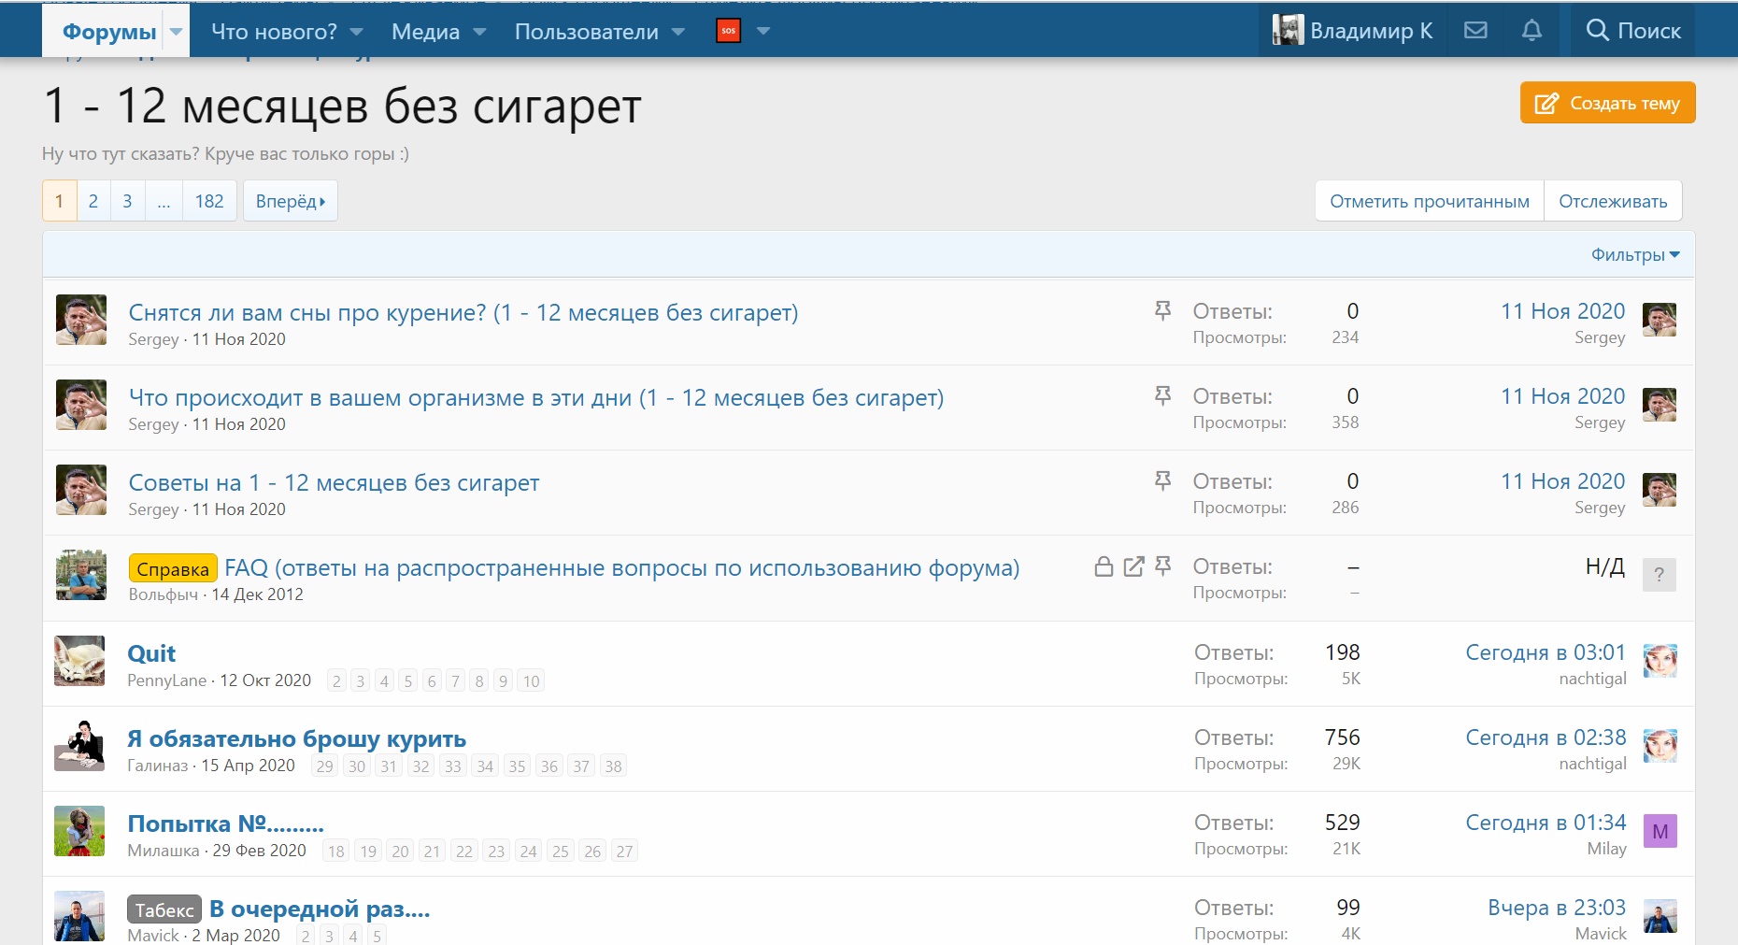Open the Форумы tab
The image size is (1738, 945).
[108, 32]
